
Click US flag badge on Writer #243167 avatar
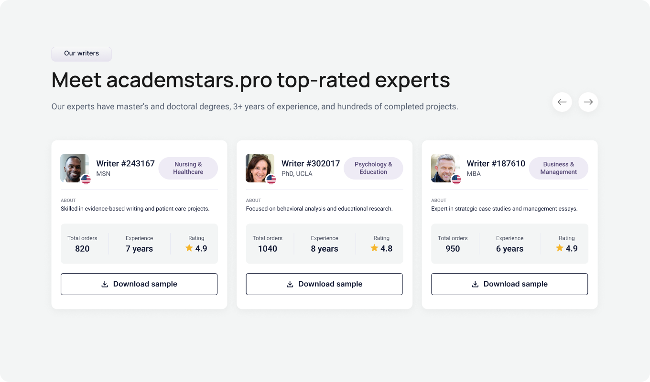click(x=86, y=180)
